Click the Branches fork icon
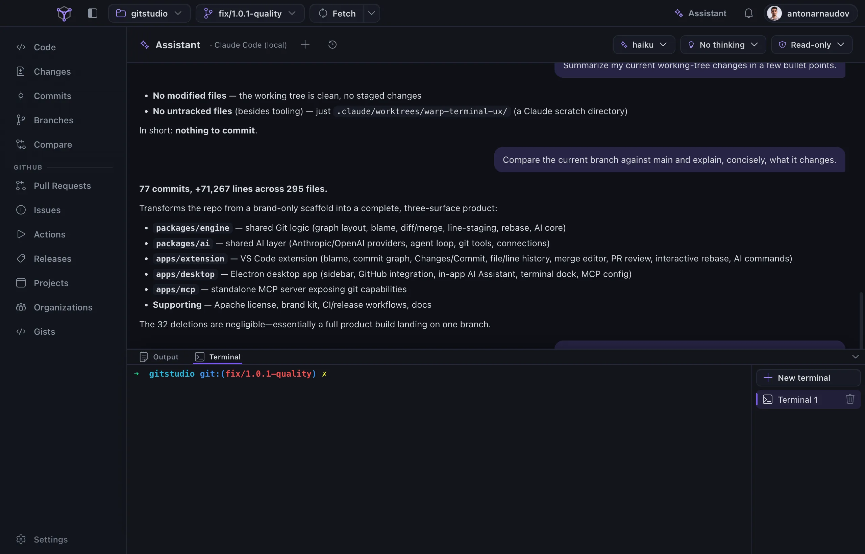The image size is (865, 554). (21, 120)
